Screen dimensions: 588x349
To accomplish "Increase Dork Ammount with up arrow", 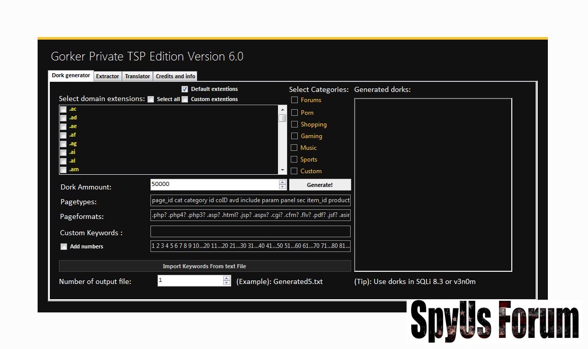I will click(x=283, y=182).
